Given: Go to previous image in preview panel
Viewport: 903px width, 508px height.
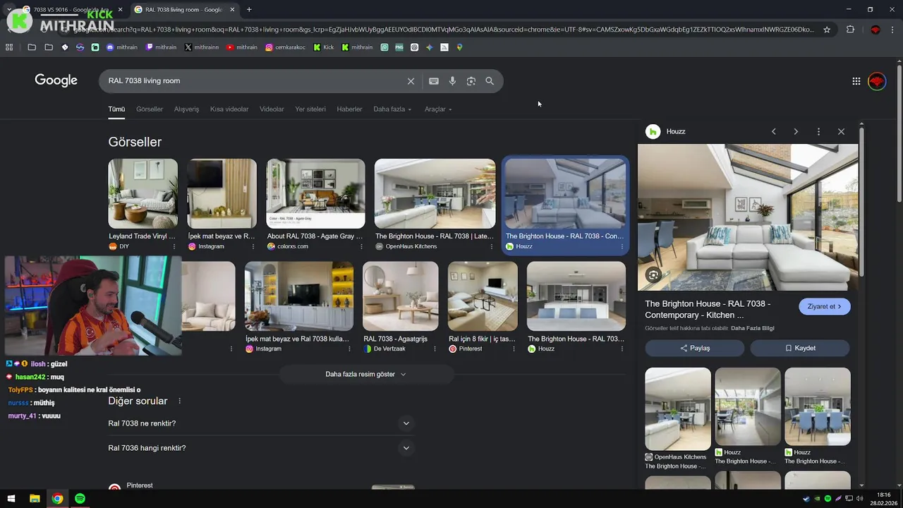Looking at the screenshot, I should click(774, 132).
